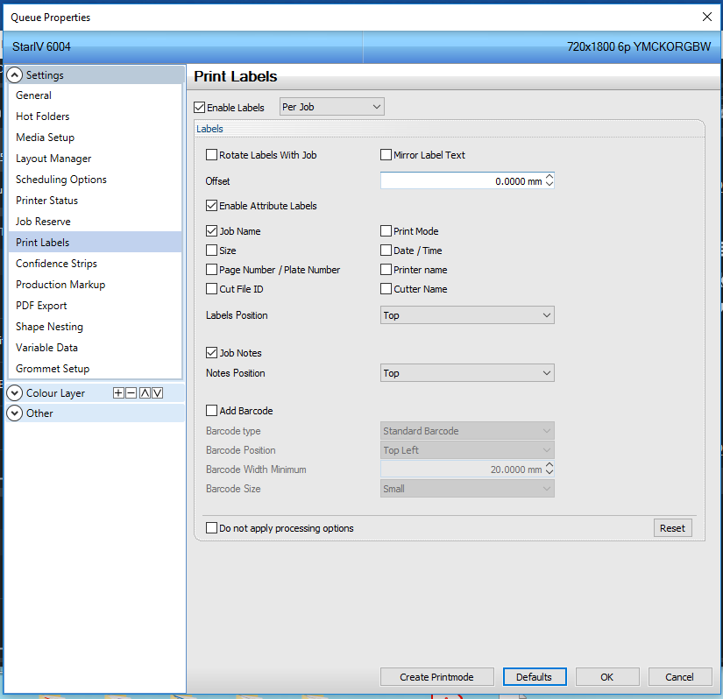Image resolution: width=723 pixels, height=699 pixels.
Task: Open the Per Job dropdown
Action: (x=331, y=107)
